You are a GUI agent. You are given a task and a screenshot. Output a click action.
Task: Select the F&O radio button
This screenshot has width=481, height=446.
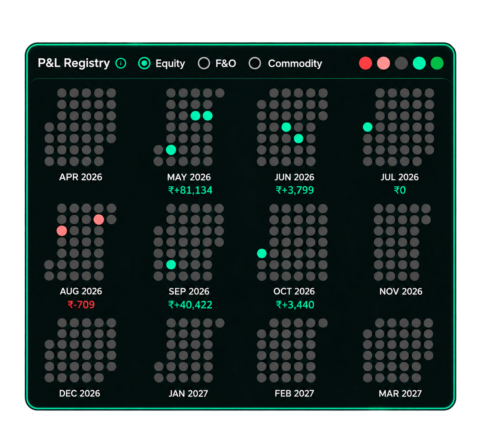[x=204, y=63]
